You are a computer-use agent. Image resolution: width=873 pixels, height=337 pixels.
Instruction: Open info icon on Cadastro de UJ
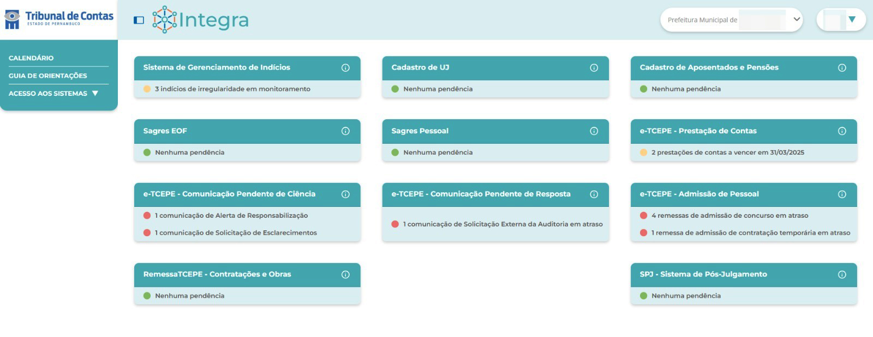(x=594, y=68)
